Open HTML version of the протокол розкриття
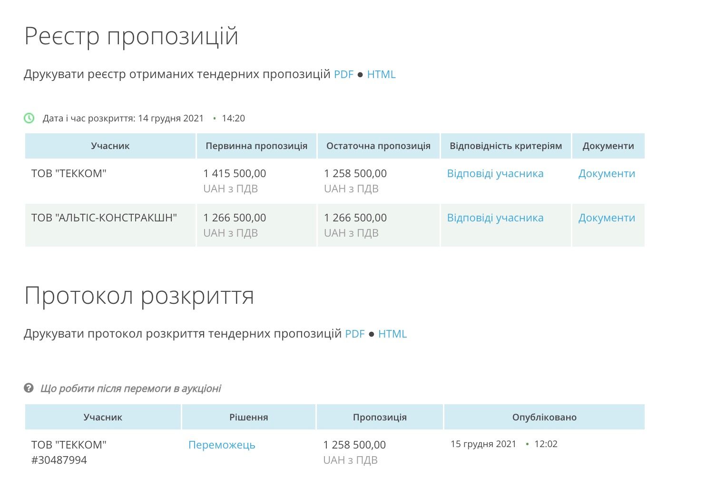 tap(392, 334)
